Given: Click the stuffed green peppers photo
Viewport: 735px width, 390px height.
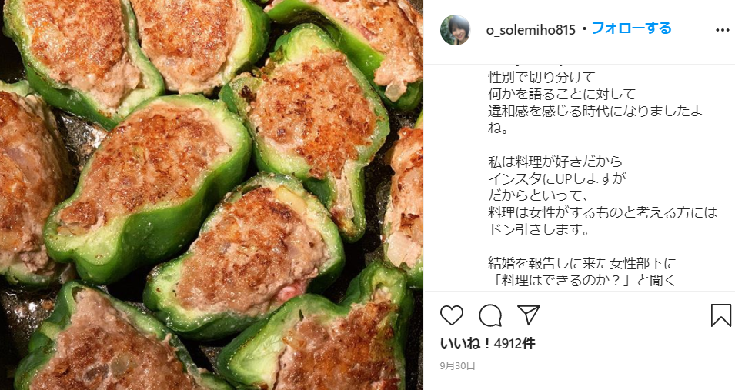Looking at the screenshot, I should click(x=212, y=195).
